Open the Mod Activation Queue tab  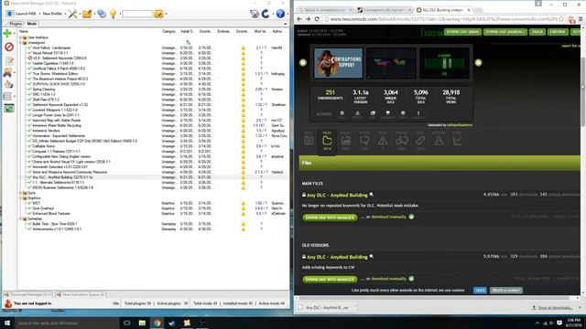pos(81,294)
